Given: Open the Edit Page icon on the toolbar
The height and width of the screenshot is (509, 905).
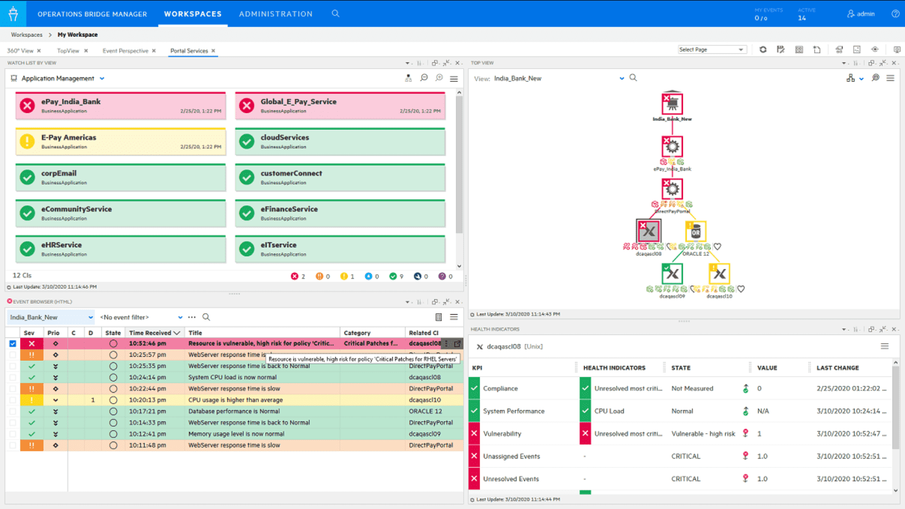Looking at the screenshot, I should tap(781, 49).
